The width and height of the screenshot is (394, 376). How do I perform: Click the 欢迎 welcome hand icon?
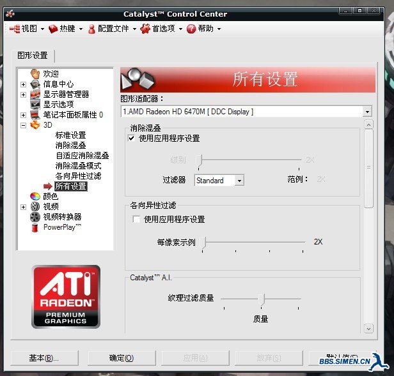pos(35,74)
